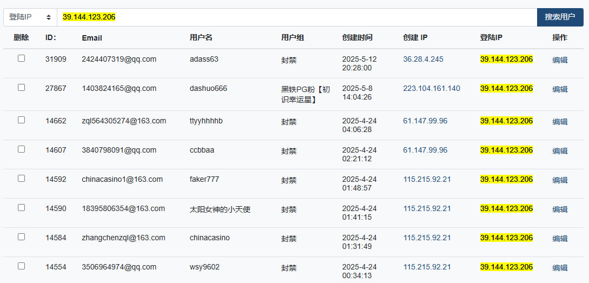Open 编辑 for user ccbbaa
This screenshot has width=589, height=283.
[x=560, y=151]
